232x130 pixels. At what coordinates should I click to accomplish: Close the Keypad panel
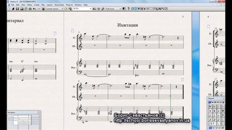(x=224, y=98)
